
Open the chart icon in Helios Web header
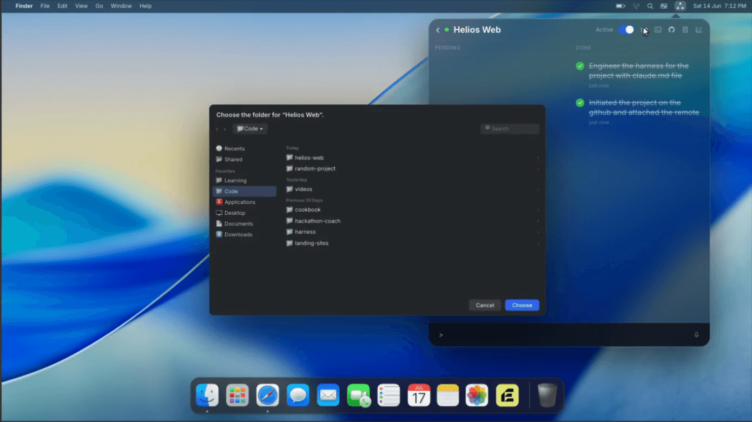pos(699,30)
